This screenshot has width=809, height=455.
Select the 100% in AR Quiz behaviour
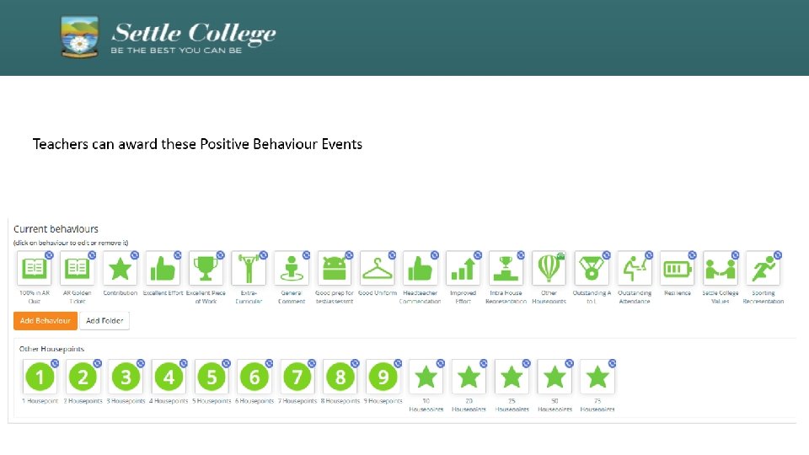click(x=35, y=269)
